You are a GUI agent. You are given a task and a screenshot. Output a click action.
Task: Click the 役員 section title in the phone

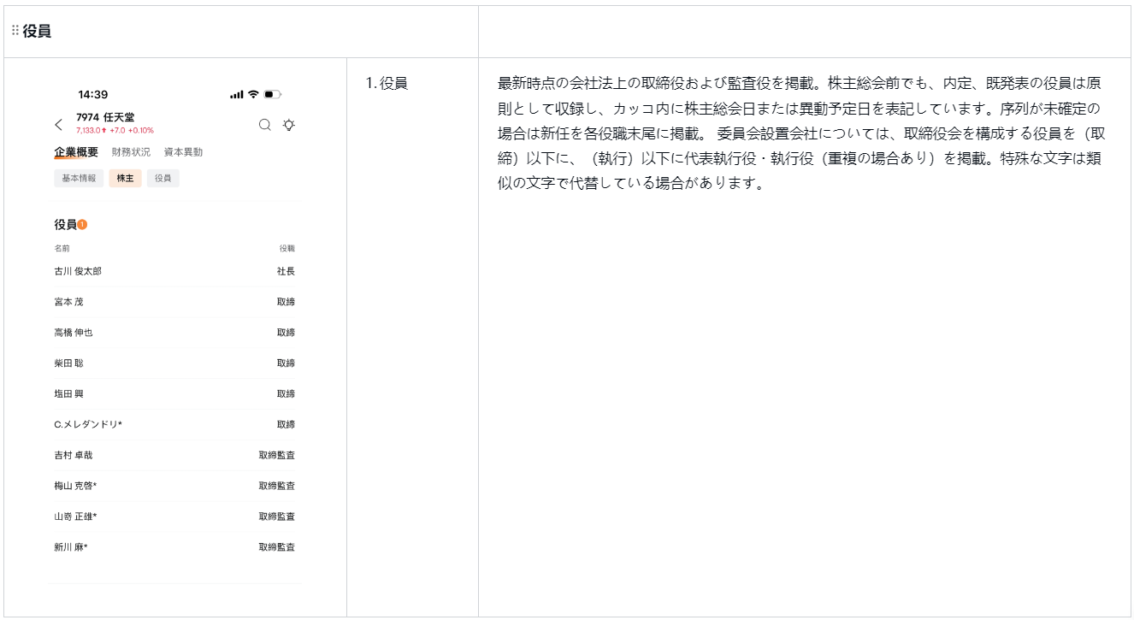click(65, 224)
